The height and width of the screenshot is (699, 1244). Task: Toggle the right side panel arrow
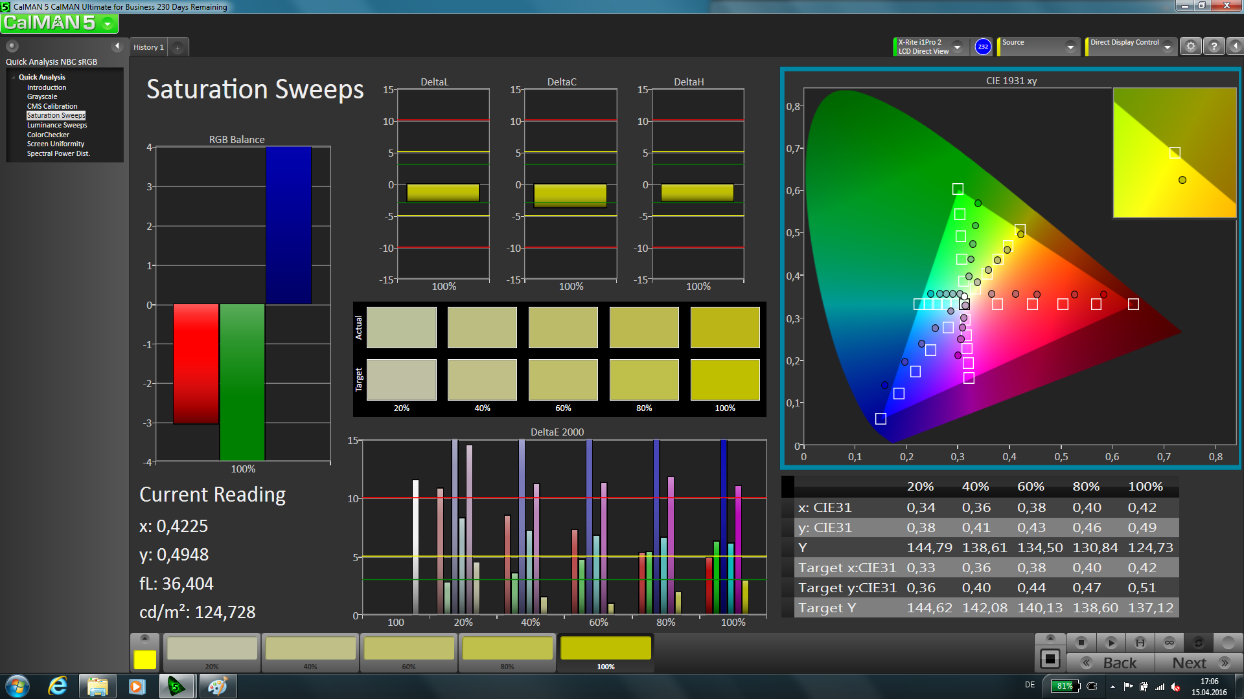pos(1236,47)
